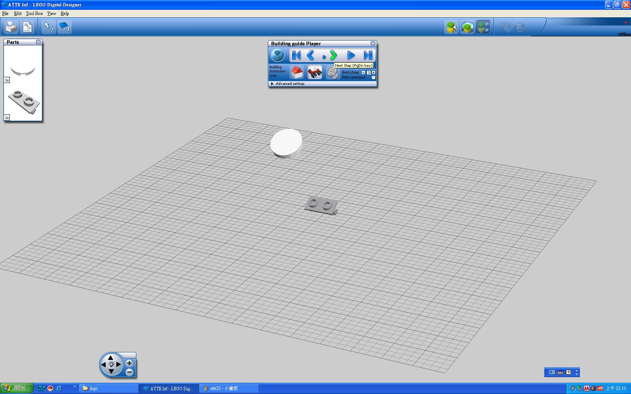Click the CH language bar indicator
The height and width of the screenshot is (394, 631).
[551, 372]
